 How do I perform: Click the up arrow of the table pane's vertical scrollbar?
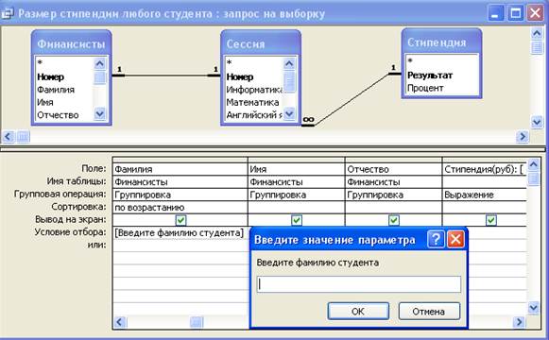(537, 34)
